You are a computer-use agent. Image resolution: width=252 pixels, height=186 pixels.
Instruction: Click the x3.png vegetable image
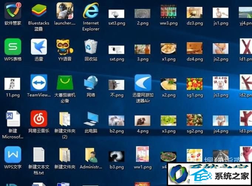(168, 121)
